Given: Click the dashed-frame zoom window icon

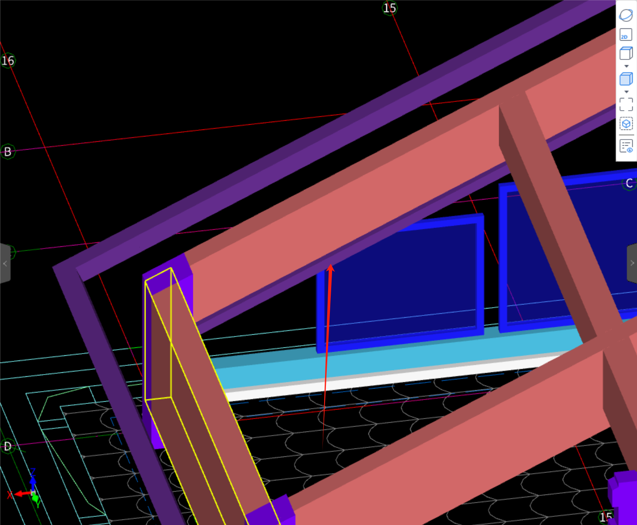Looking at the screenshot, I should point(626,105).
